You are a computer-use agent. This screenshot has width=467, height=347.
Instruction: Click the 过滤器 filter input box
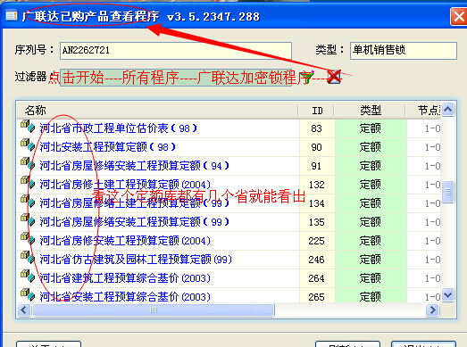coord(176,78)
